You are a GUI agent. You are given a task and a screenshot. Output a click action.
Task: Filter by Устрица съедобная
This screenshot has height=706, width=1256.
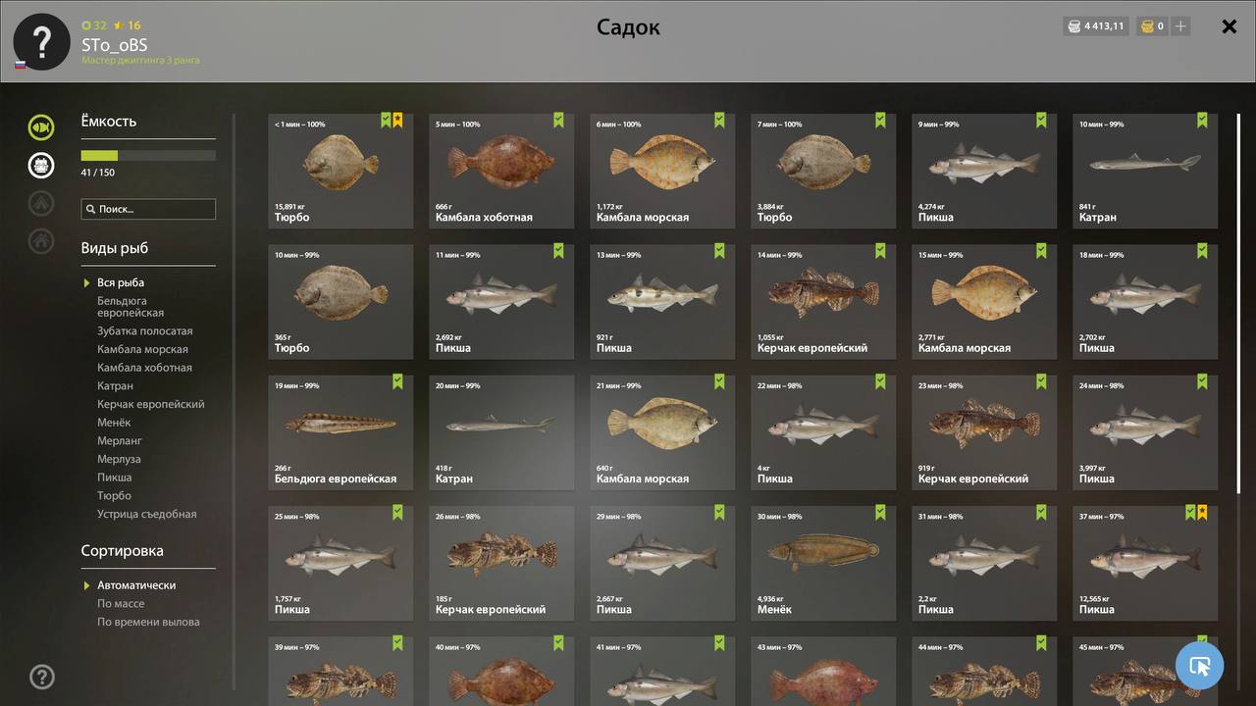147,514
